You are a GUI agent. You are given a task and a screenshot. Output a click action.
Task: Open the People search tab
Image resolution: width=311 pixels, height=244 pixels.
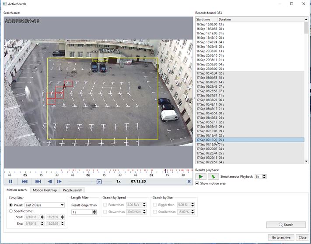click(x=73, y=190)
